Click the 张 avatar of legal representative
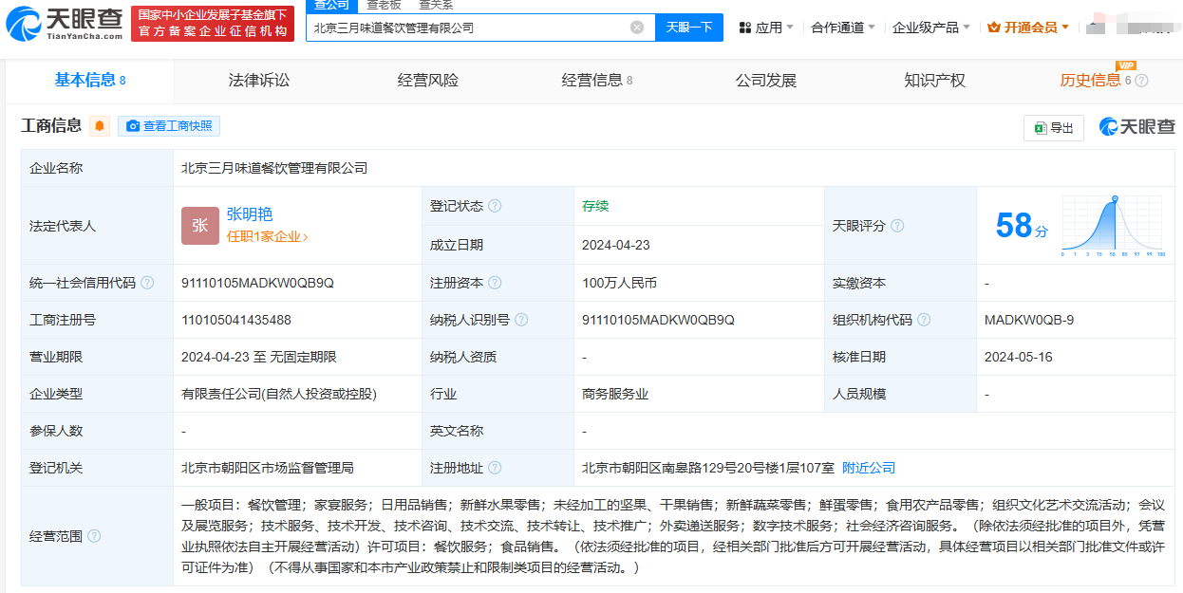The width and height of the screenshot is (1183, 593). (x=200, y=226)
